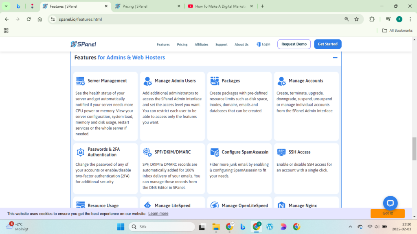
Task: Open the volume control in system tray
Action: point(377,227)
